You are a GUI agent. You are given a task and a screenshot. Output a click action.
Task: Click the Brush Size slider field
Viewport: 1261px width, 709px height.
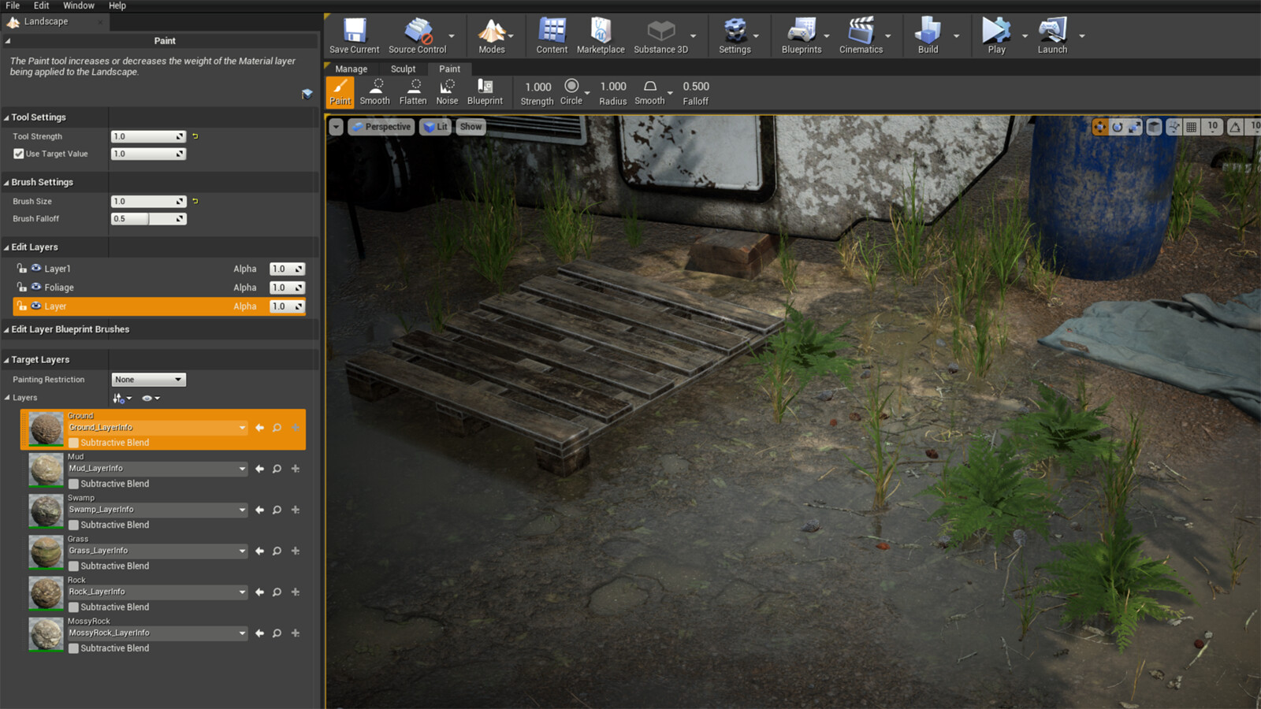coord(148,201)
